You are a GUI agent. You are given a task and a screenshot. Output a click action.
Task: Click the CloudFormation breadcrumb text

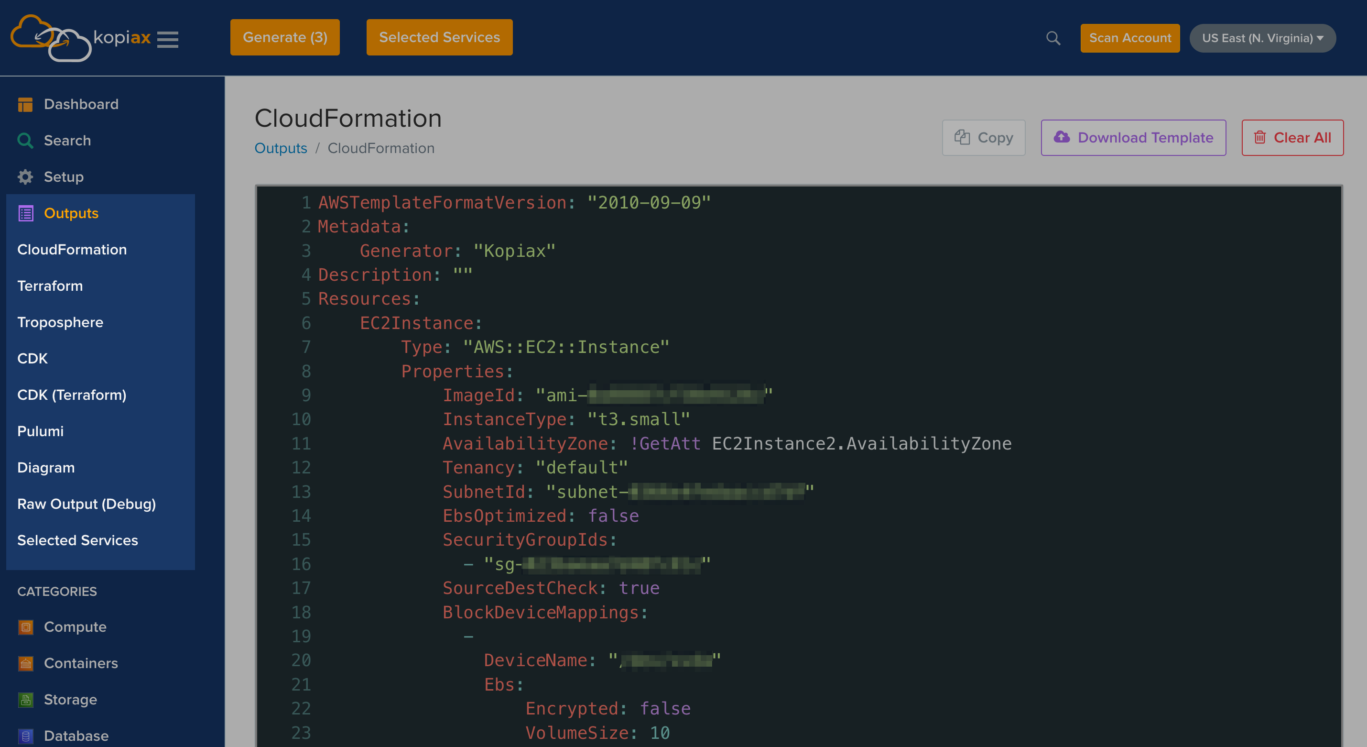pos(381,148)
